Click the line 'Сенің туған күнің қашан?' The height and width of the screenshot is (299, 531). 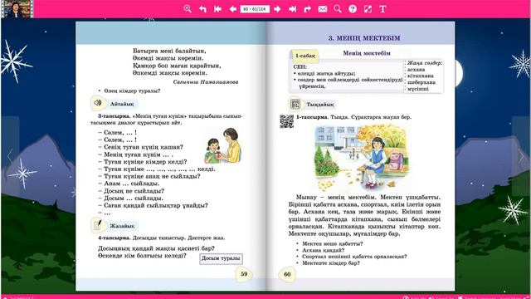tap(140, 147)
